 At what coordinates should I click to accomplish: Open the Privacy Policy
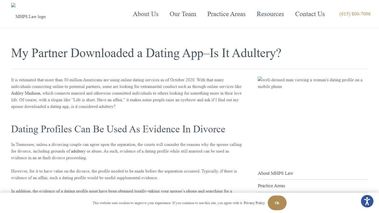254,203
